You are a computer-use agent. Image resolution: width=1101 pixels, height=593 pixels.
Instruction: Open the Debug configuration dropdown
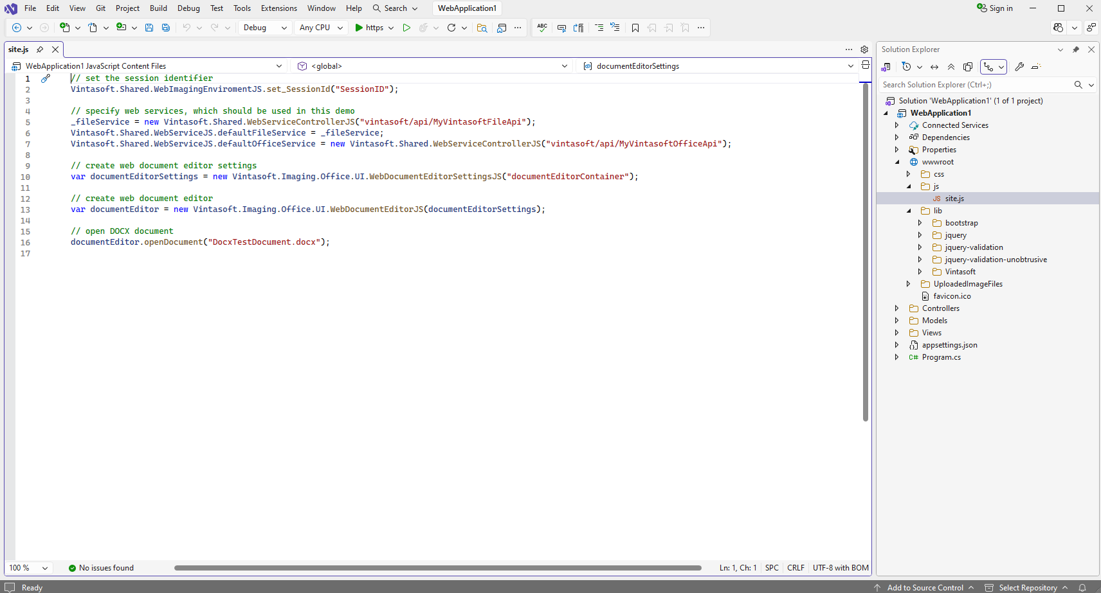[265, 28]
